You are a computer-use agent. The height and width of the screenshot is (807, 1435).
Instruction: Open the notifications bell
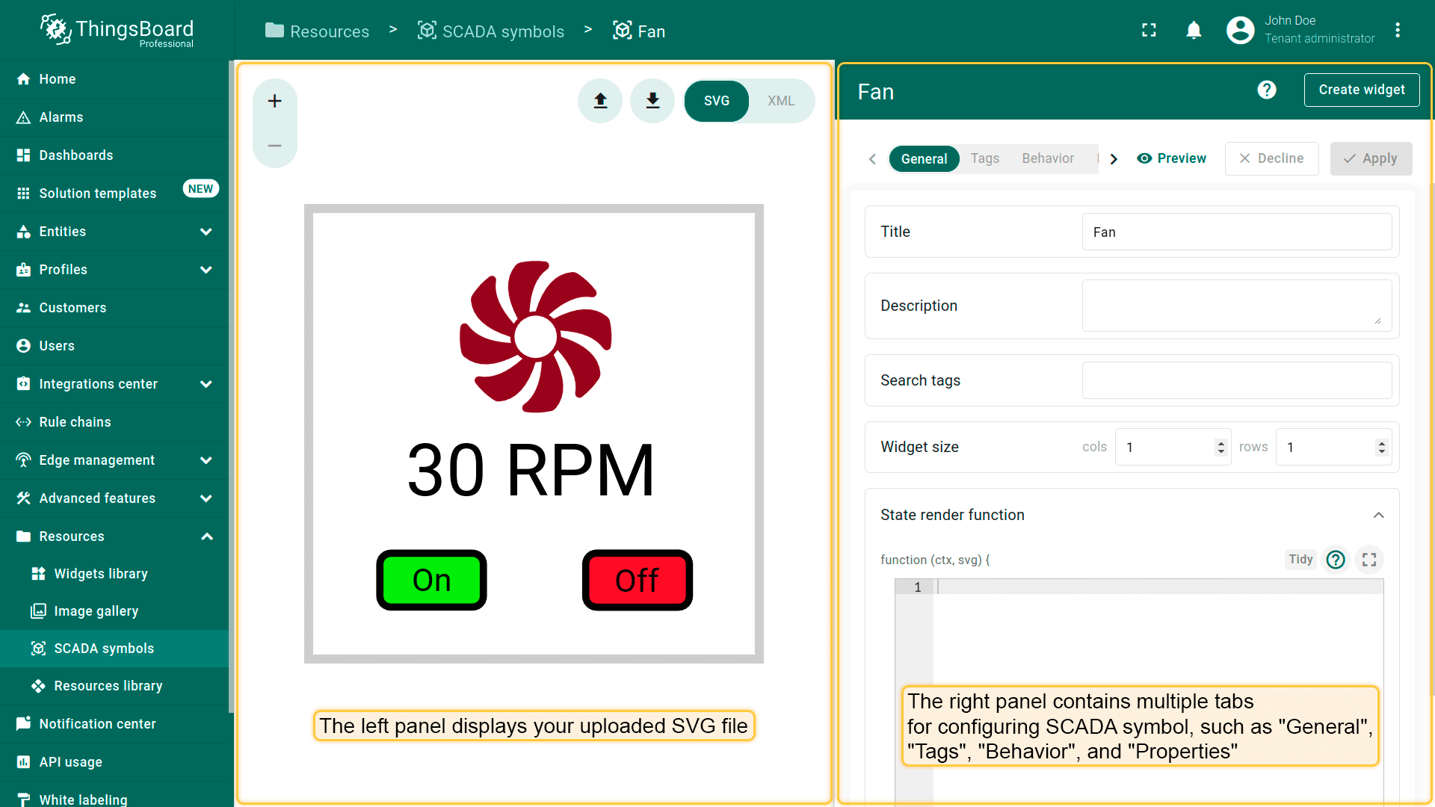(1194, 30)
